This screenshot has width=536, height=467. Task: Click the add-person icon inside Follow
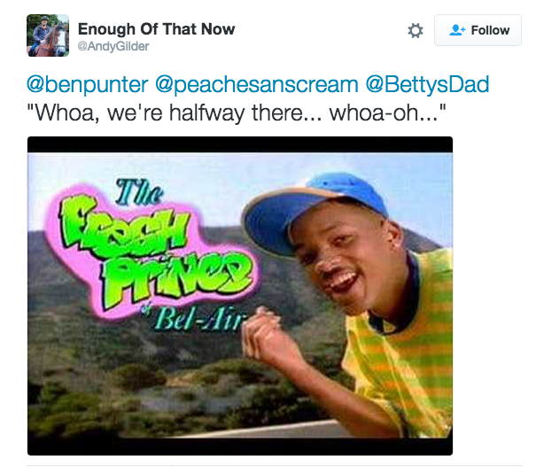457,30
